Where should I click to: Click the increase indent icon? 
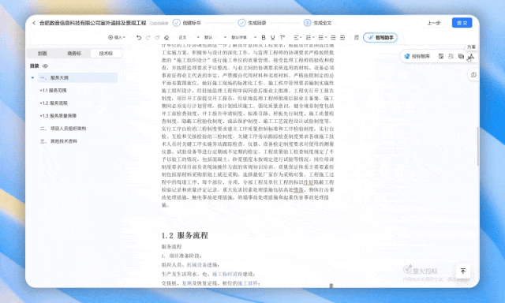[342, 38]
